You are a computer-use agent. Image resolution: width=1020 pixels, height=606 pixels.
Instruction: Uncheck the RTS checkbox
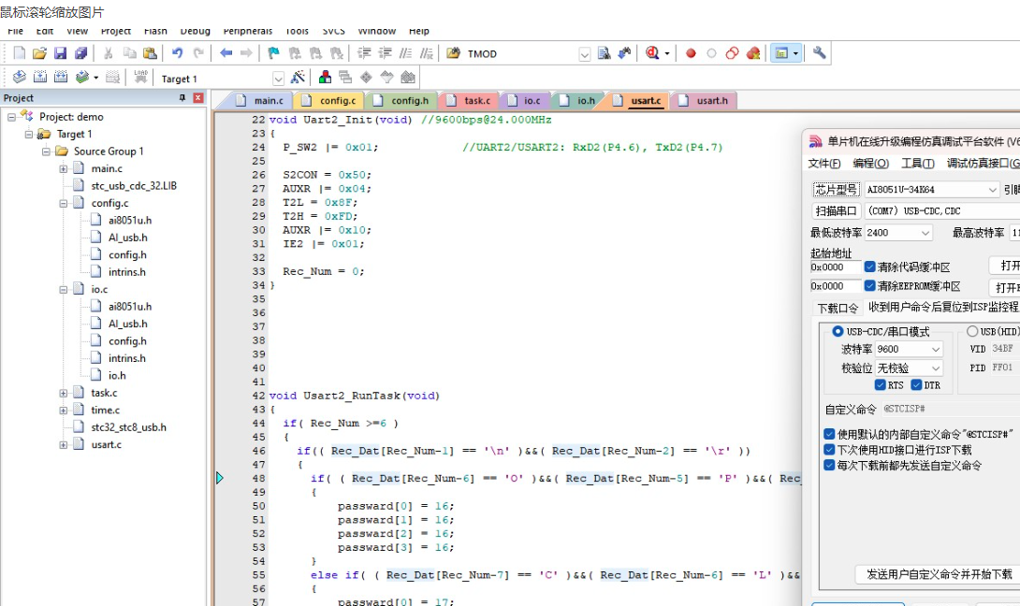(x=881, y=385)
